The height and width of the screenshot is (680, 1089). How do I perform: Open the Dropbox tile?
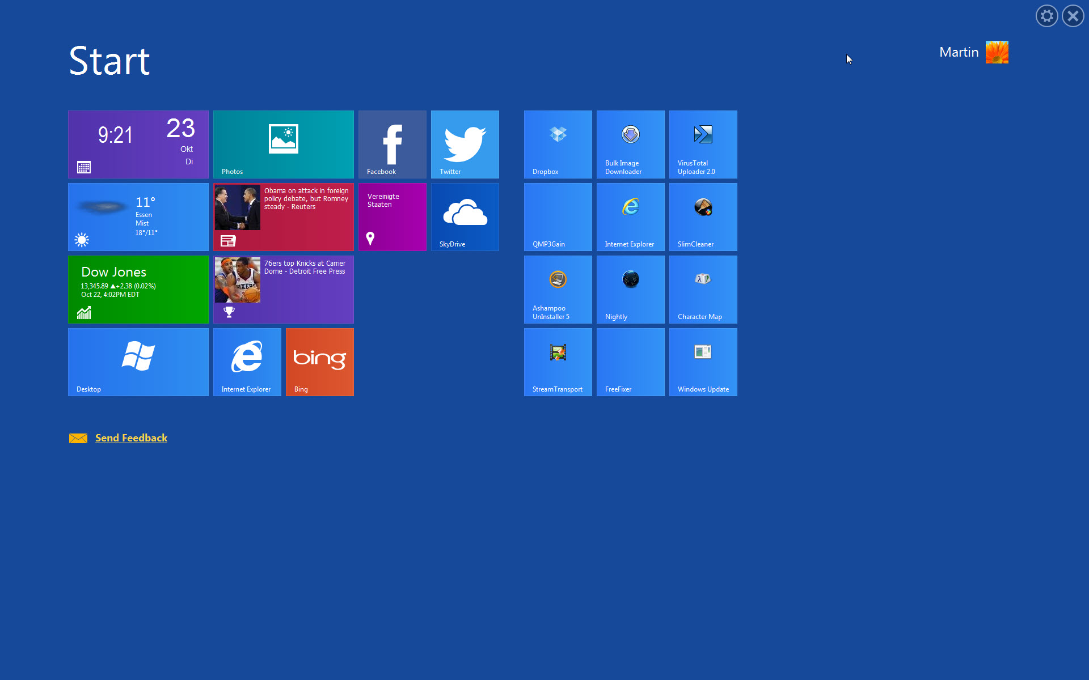tap(558, 144)
